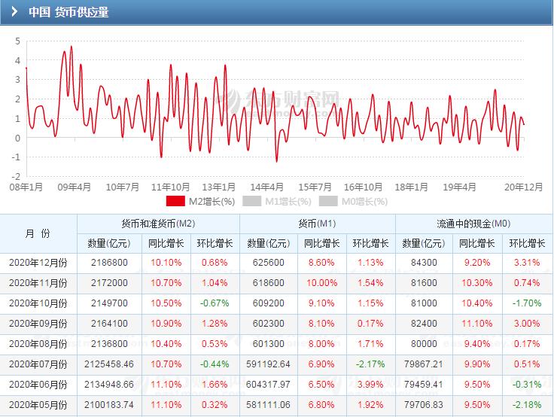Click the chevron arrow beside 中国 货币供应量
This screenshot has width=557, height=417.
pos(14,12)
